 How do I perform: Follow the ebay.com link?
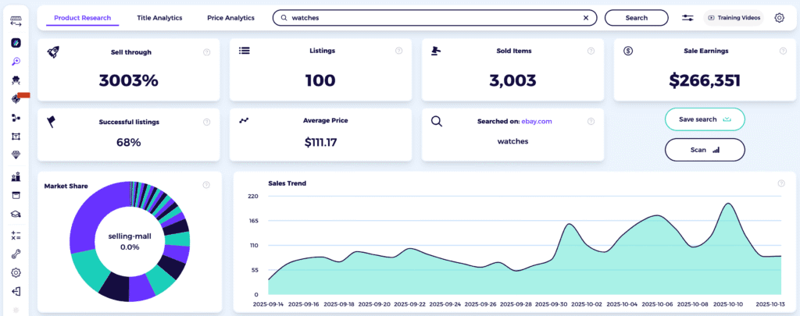[536, 121]
